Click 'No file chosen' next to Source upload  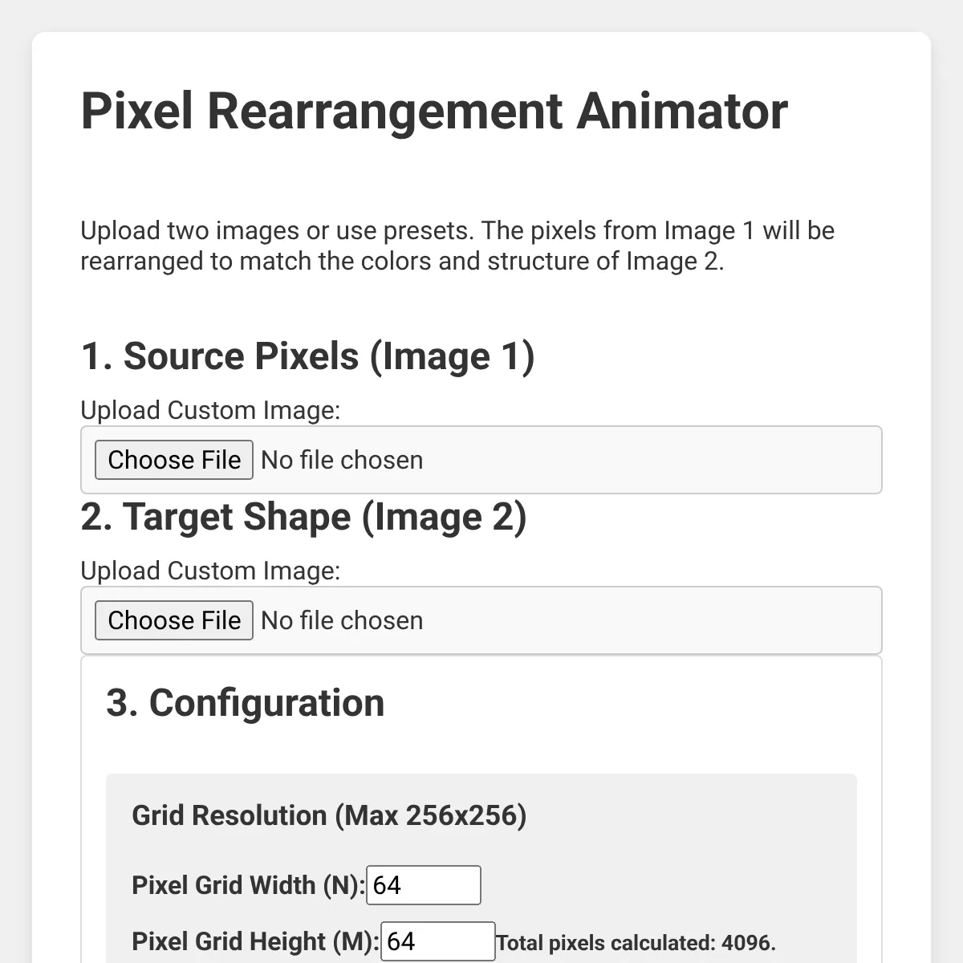point(342,460)
